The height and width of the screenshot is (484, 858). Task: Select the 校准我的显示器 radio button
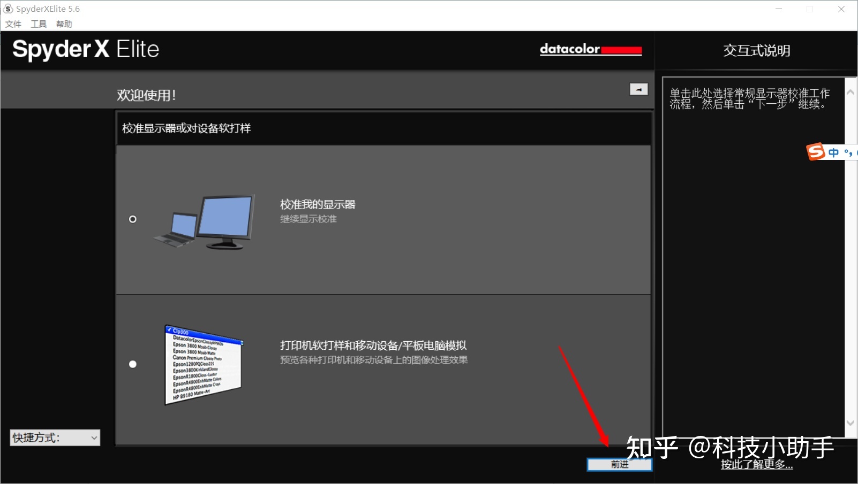[133, 219]
